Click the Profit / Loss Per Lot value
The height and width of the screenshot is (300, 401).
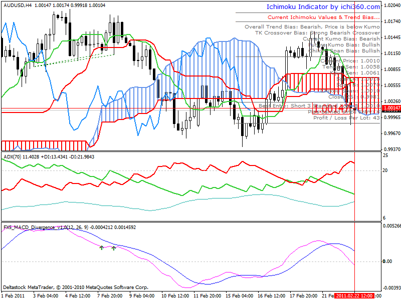click(346, 118)
